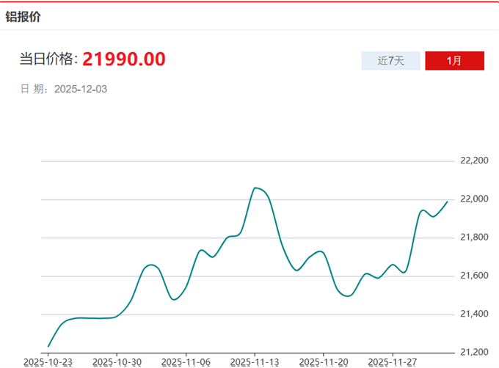Click the chart line's highest peak
Viewport: 499px width, 368px height.
tap(255, 188)
